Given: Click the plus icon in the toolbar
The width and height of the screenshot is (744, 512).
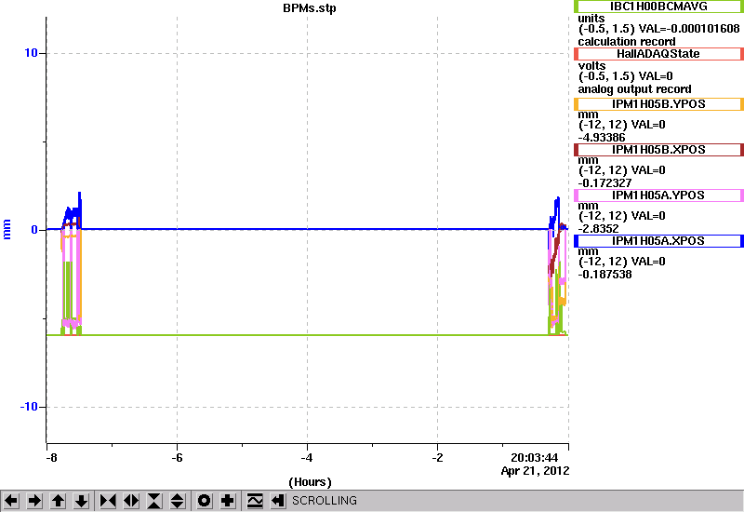Looking at the screenshot, I should point(228,501).
